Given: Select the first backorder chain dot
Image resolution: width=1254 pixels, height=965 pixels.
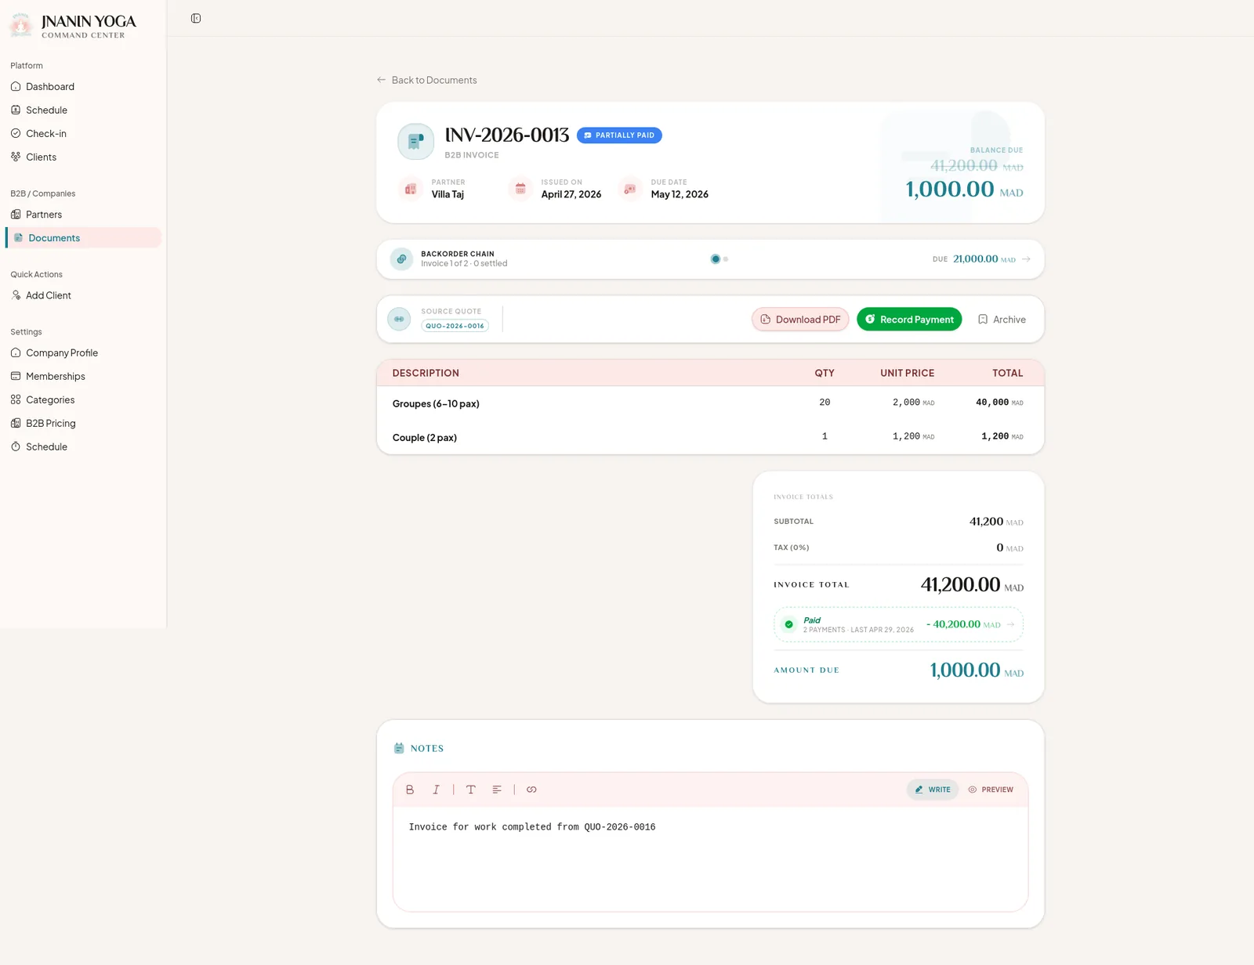Looking at the screenshot, I should pos(715,259).
